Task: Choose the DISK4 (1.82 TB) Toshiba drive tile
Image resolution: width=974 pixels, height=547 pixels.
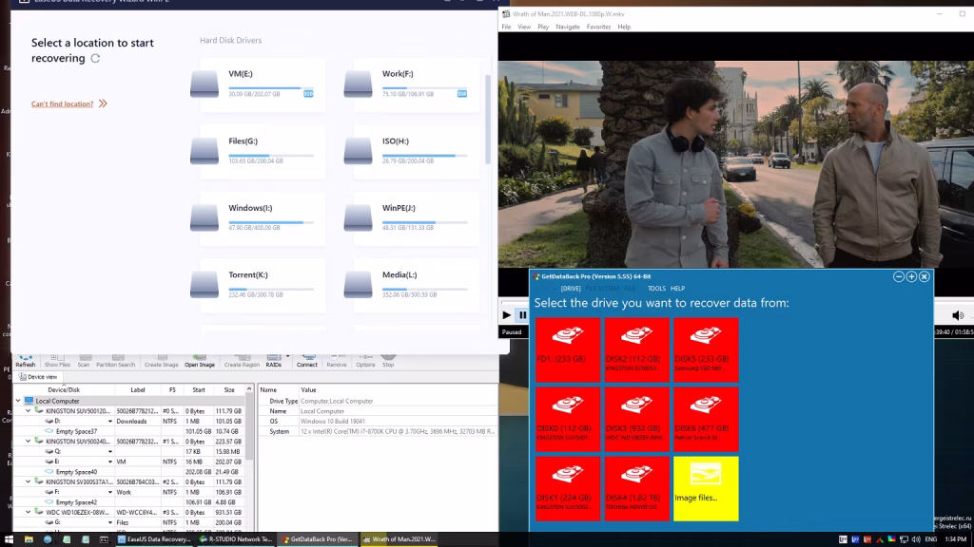Action: coord(636,488)
